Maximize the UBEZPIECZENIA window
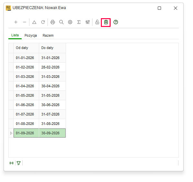193x182 pixels. pyautogui.click(x=159, y=8)
